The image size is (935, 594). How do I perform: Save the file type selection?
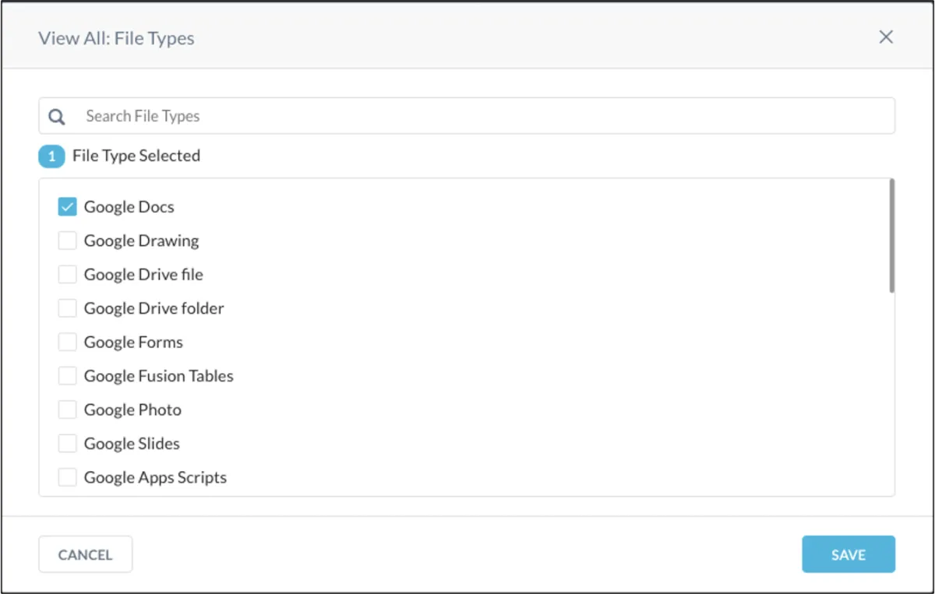pos(848,555)
